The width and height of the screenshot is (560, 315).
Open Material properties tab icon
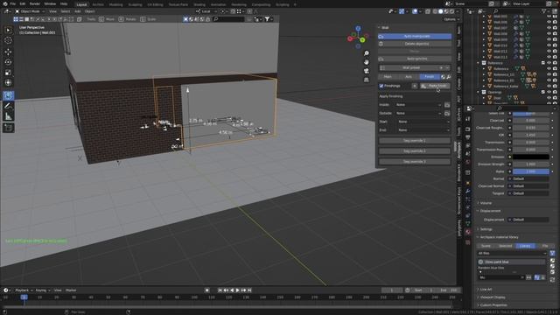pyautogui.click(x=468, y=232)
